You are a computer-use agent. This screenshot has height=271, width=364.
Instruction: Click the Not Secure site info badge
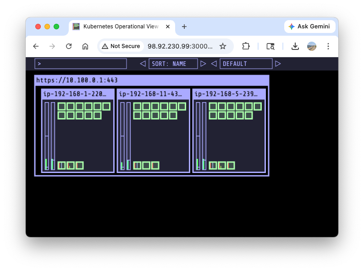[x=121, y=46]
